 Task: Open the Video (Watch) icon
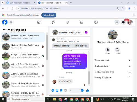pos(67,22)
